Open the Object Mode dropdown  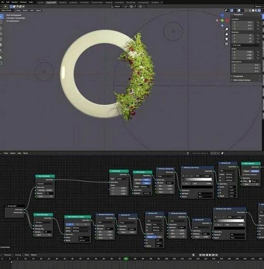[7, 10]
